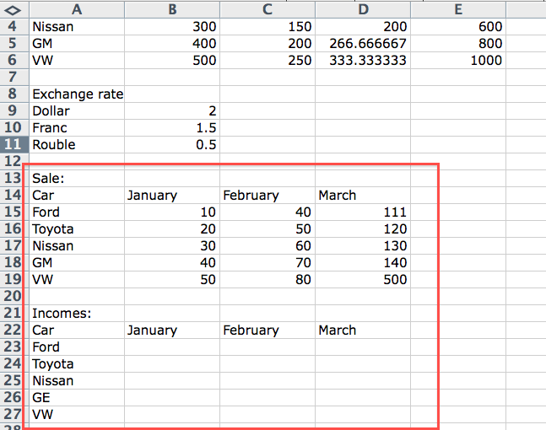The height and width of the screenshot is (430, 546).
Task: Click the 'GE' cell
Action: coord(77,397)
